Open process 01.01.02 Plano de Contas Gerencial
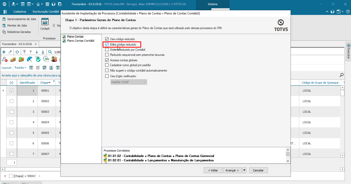The height and width of the screenshot is (184, 351). tap(159, 156)
